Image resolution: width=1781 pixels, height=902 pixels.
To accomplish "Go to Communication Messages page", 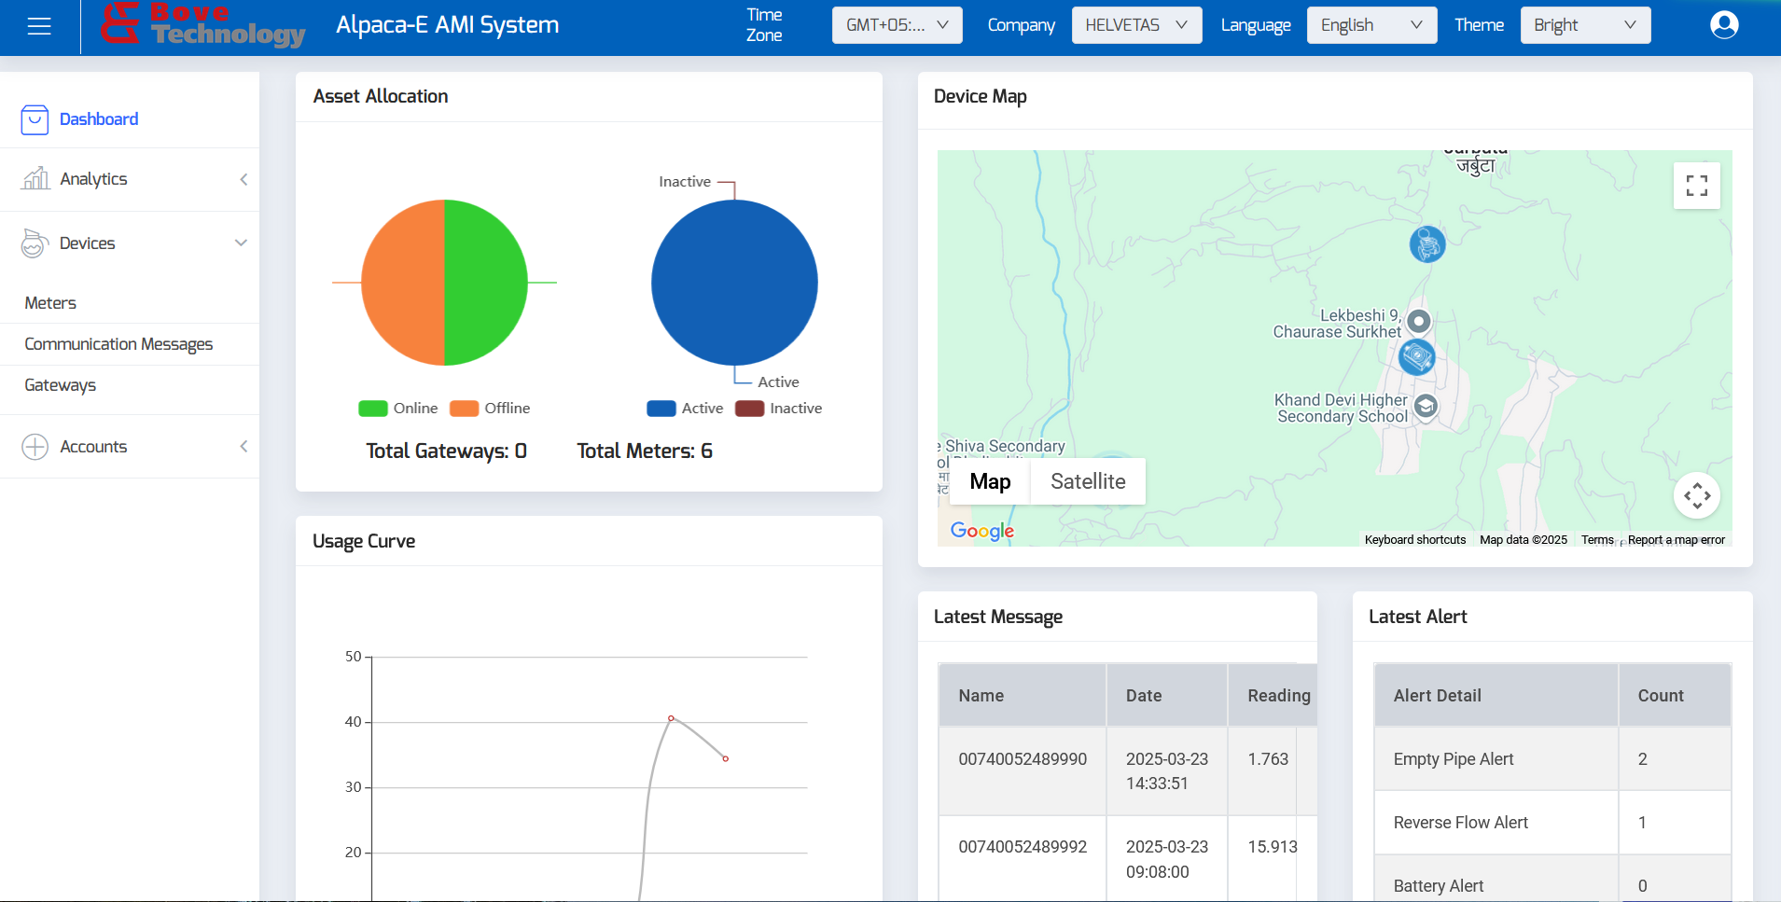I will pyautogui.click(x=118, y=344).
